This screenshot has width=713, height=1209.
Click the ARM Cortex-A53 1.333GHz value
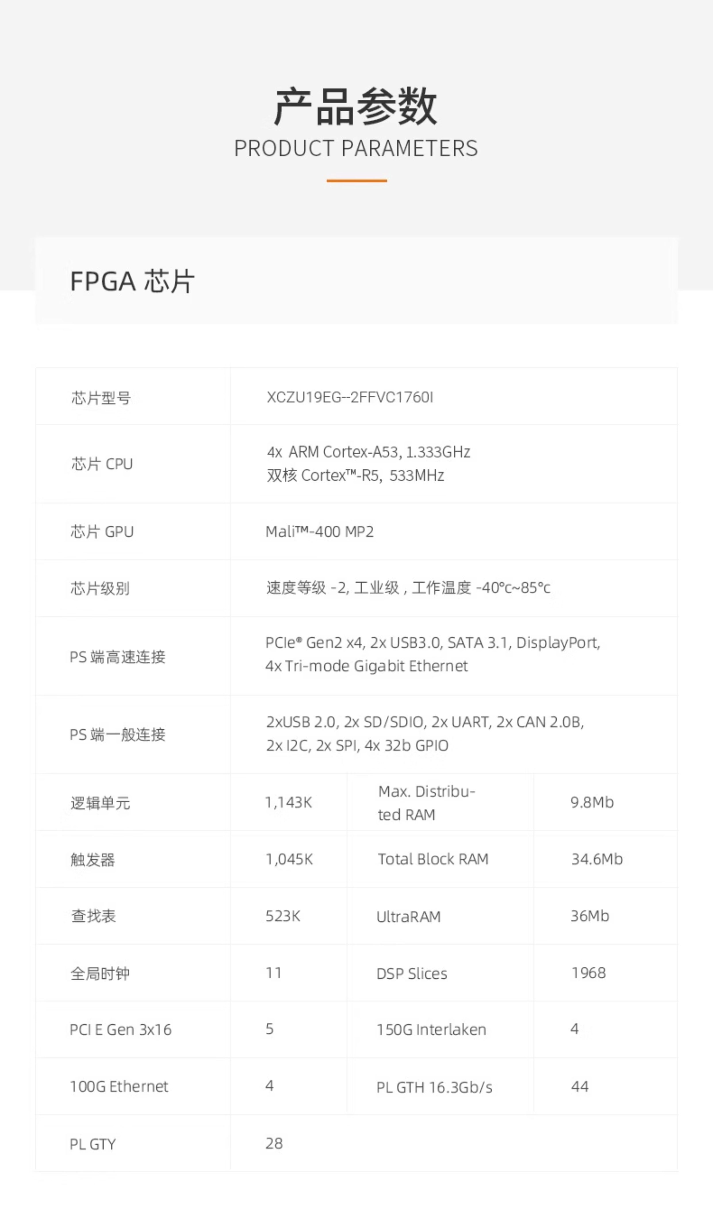point(369,452)
